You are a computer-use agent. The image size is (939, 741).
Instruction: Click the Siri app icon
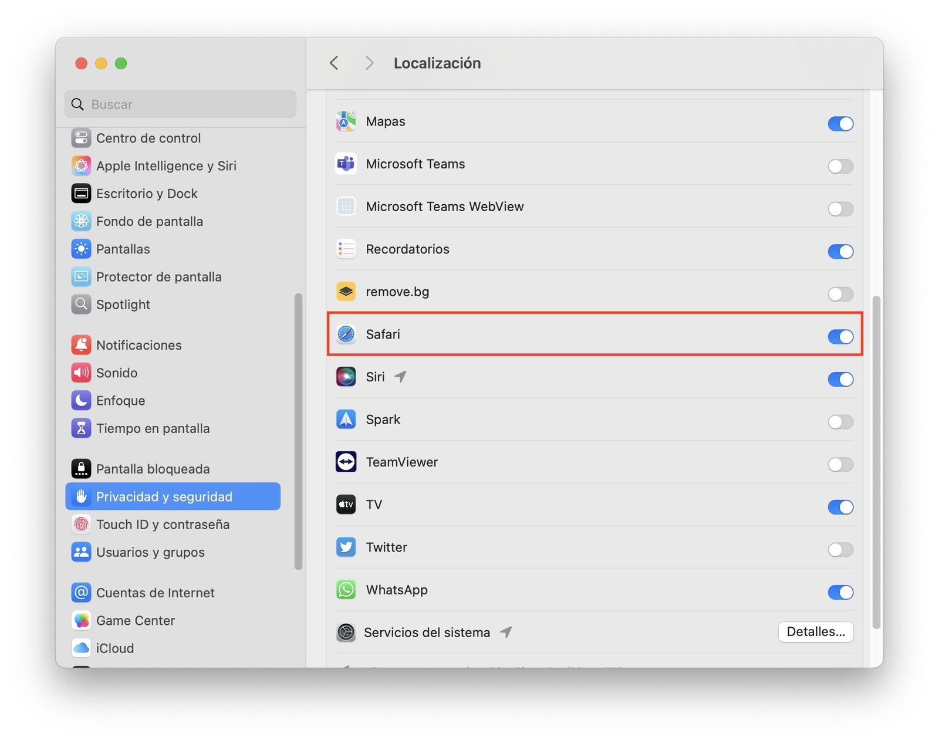coord(346,377)
